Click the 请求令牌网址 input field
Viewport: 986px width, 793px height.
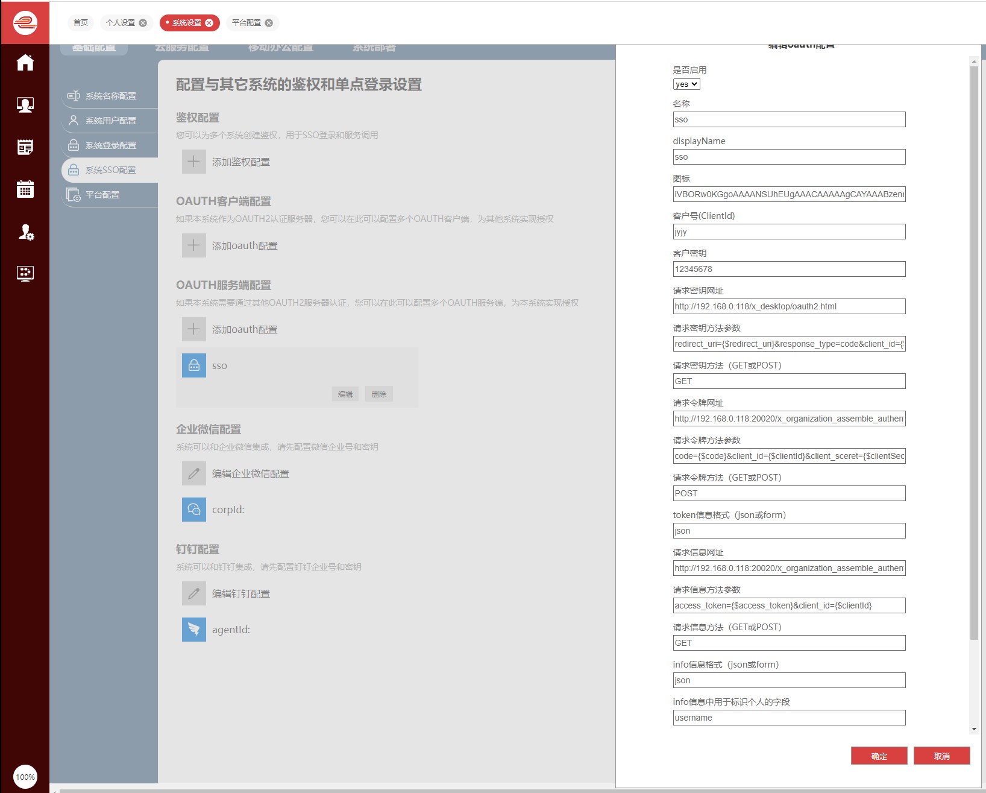coord(789,419)
